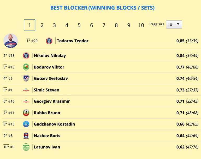Open Todorov Teodor player link
Screen dimensions: 201x159
click(73, 41)
